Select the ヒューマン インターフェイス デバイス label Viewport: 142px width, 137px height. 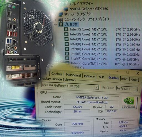[x=87, y=19]
